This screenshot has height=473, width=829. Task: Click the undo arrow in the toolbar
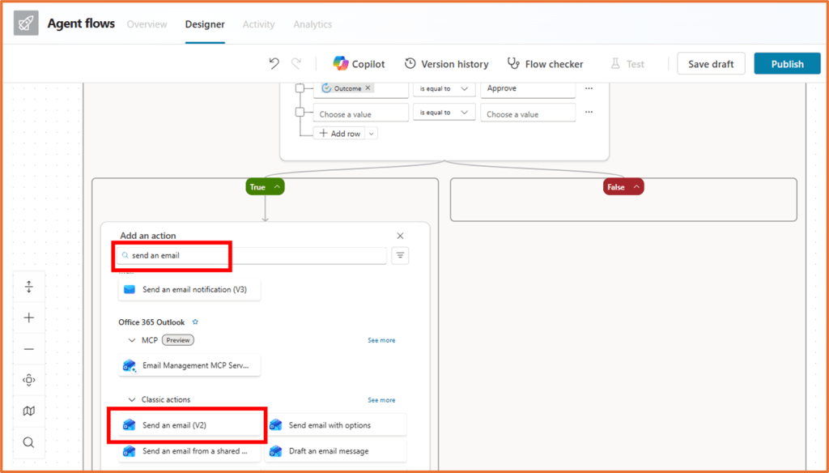coord(274,64)
